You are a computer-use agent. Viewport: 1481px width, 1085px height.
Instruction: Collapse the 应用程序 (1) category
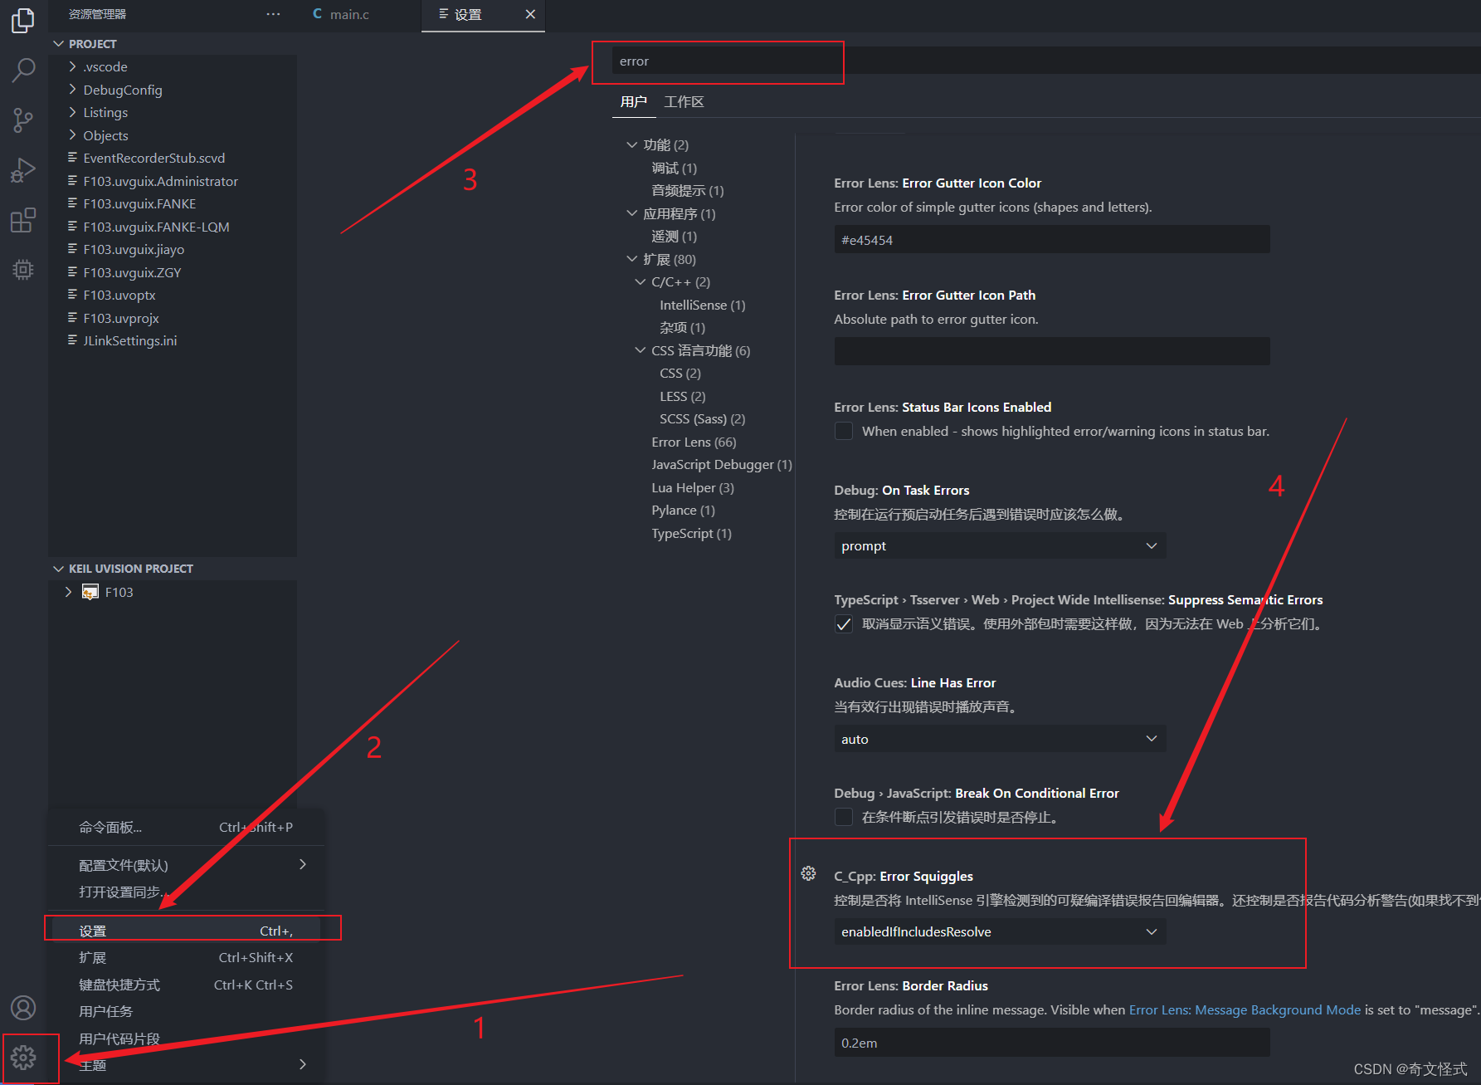632,213
